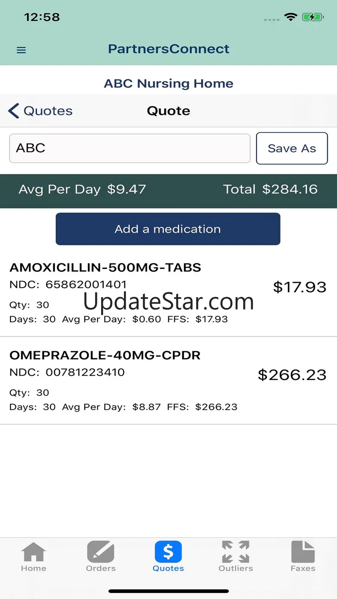The height and width of the screenshot is (599, 337).
Task: Open the AMOXICILLIN-500MG-TABS entry
Action: click(168, 294)
